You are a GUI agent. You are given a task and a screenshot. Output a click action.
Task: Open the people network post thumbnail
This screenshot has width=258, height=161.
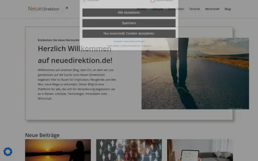click(129, 150)
